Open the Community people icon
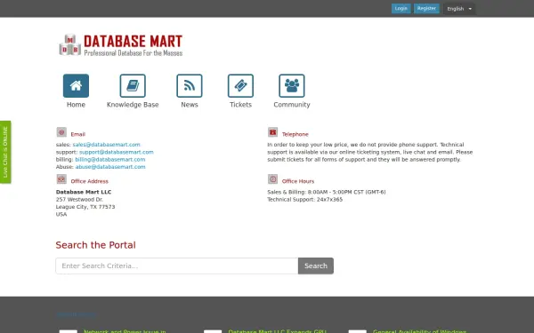Image resolution: width=534 pixels, height=333 pixels. pos(292,85)
